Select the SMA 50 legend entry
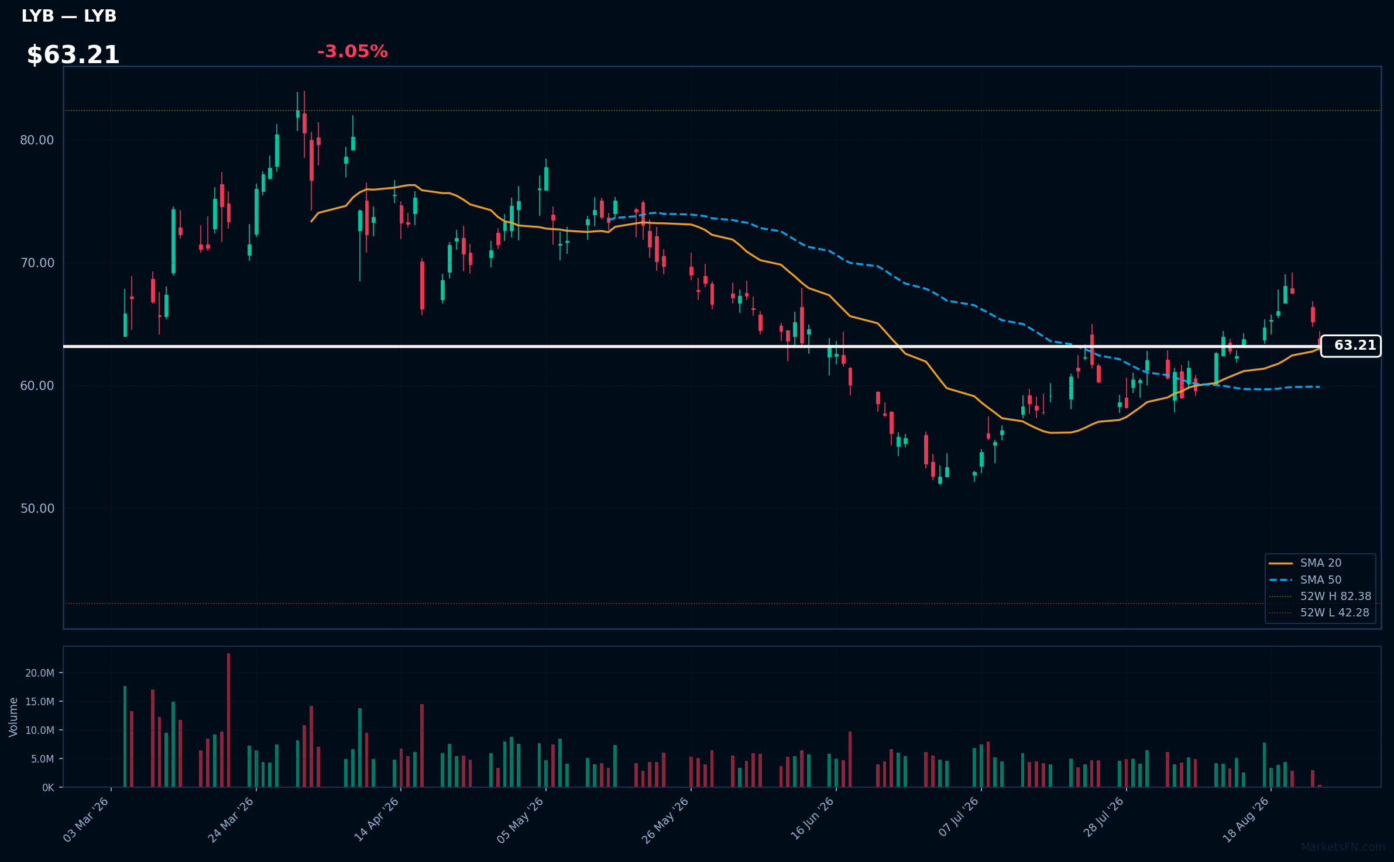This screenshot has height=862, width=1394. (x=1305, y=580)
